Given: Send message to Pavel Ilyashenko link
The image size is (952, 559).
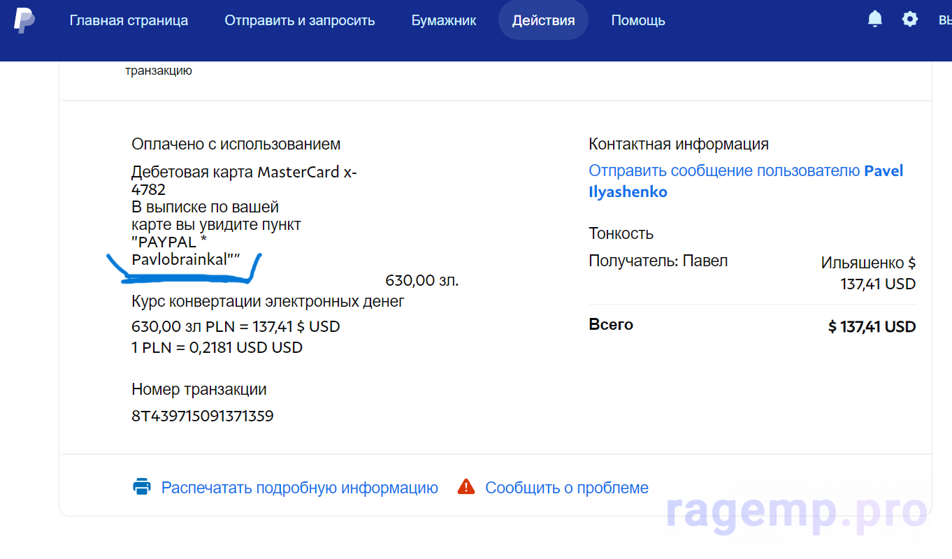Looking at the screenshot, I should pyautogui.click(x=746, y=181).
